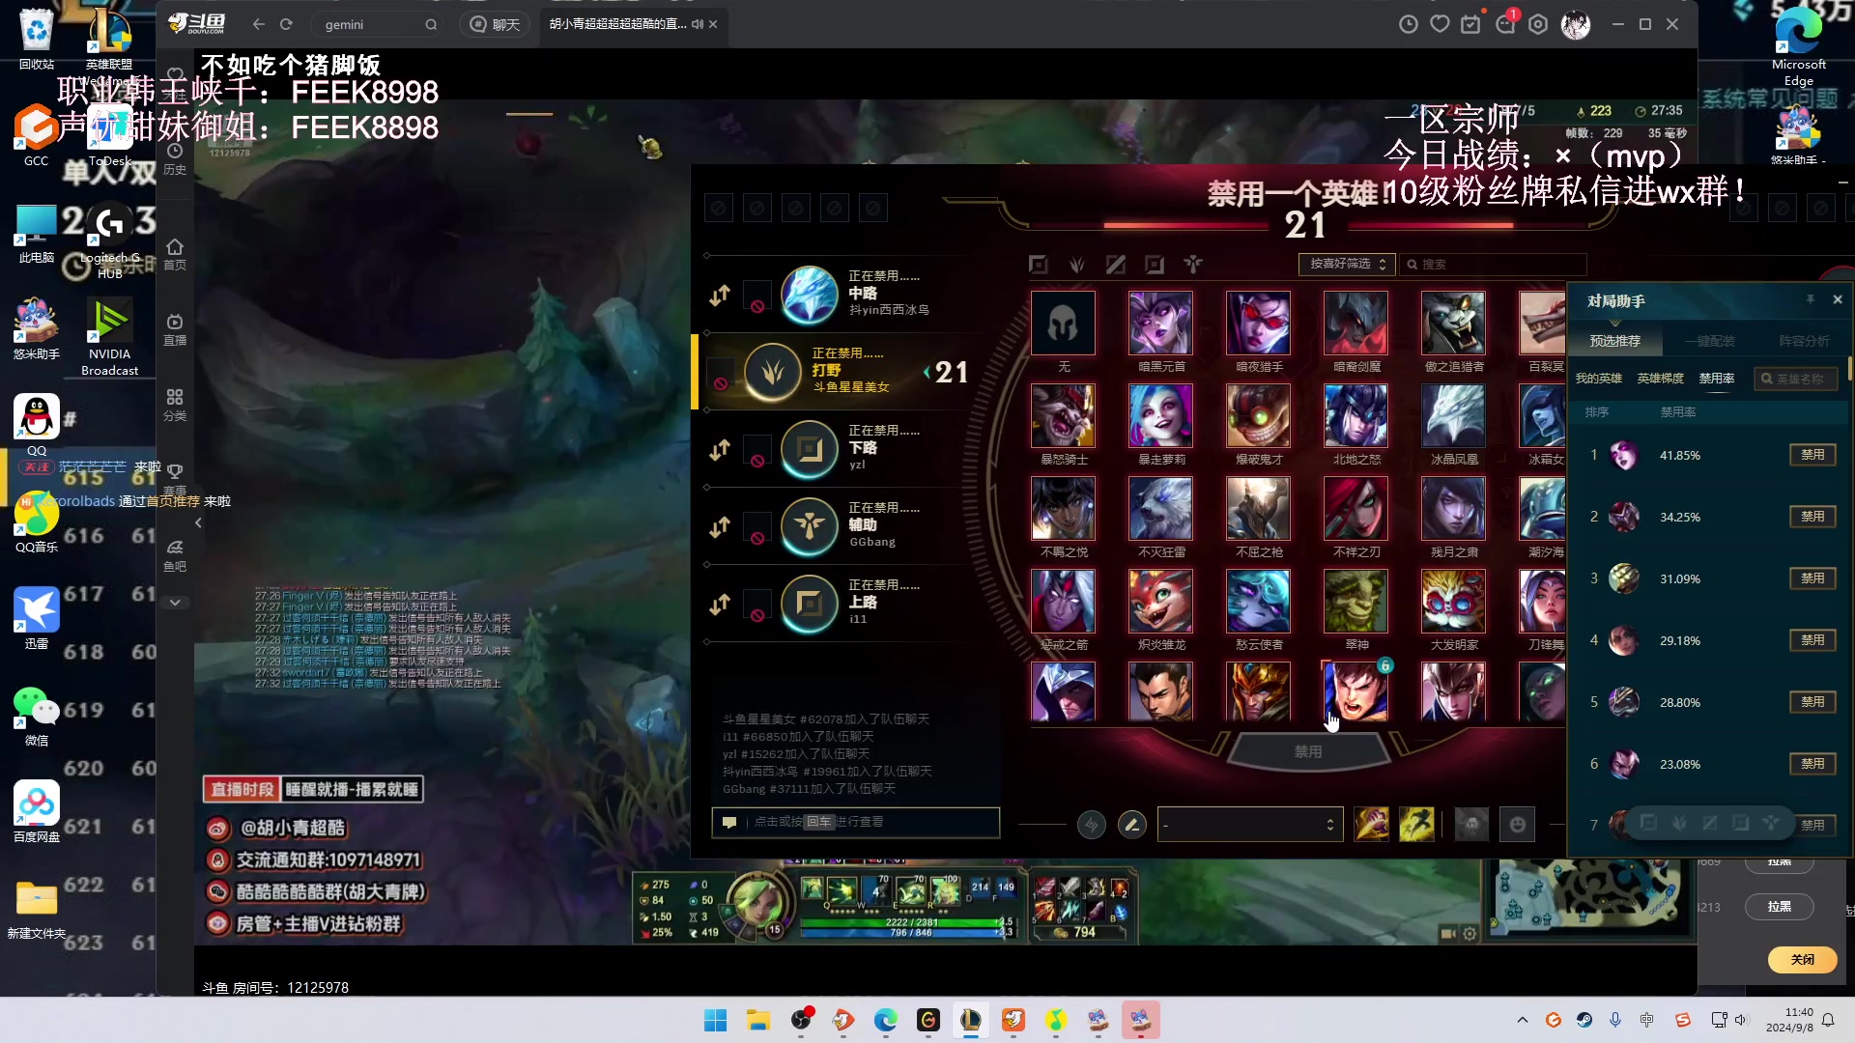Filter champions by mid lane role icon
Viewport: 1855px width, 1043px height.
pos(1116,265)
